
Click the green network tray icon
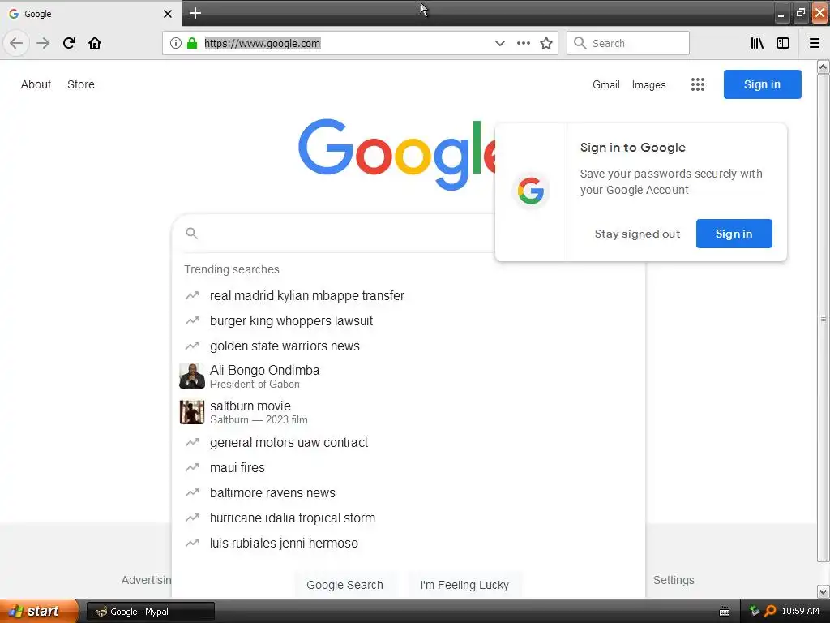pyautogui.click(x=755, y=611)
